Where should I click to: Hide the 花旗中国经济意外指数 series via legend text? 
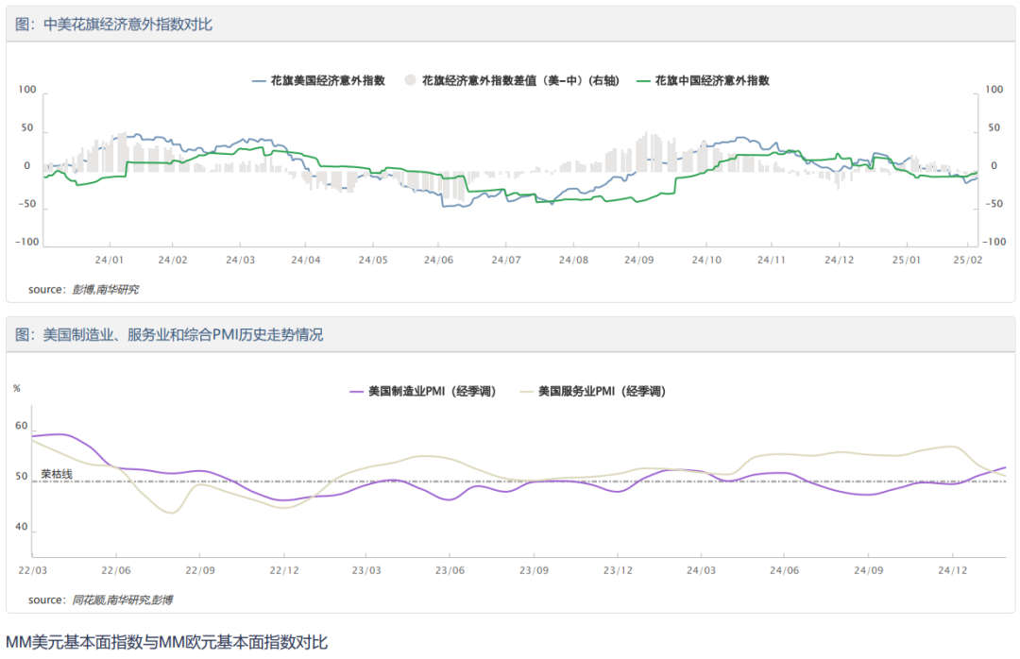(x=712, y=81)
